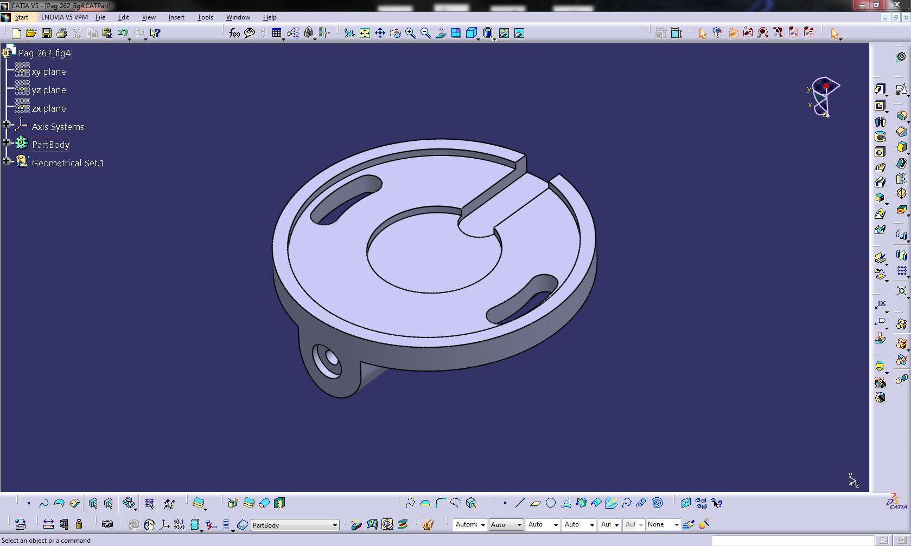This screenshot has height=546, width=911.
Task: Open the None layer dropdown
Action: [676, 525]
